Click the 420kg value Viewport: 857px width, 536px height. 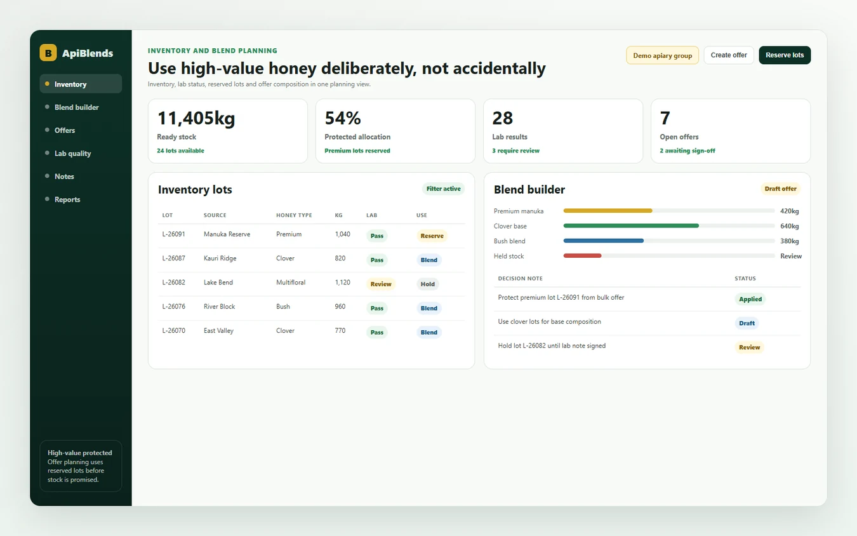790,211
